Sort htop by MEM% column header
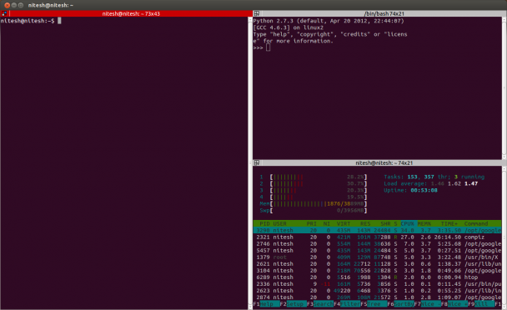Image resolution: width=507 pixels, height=310 pixels. [424, 223]
